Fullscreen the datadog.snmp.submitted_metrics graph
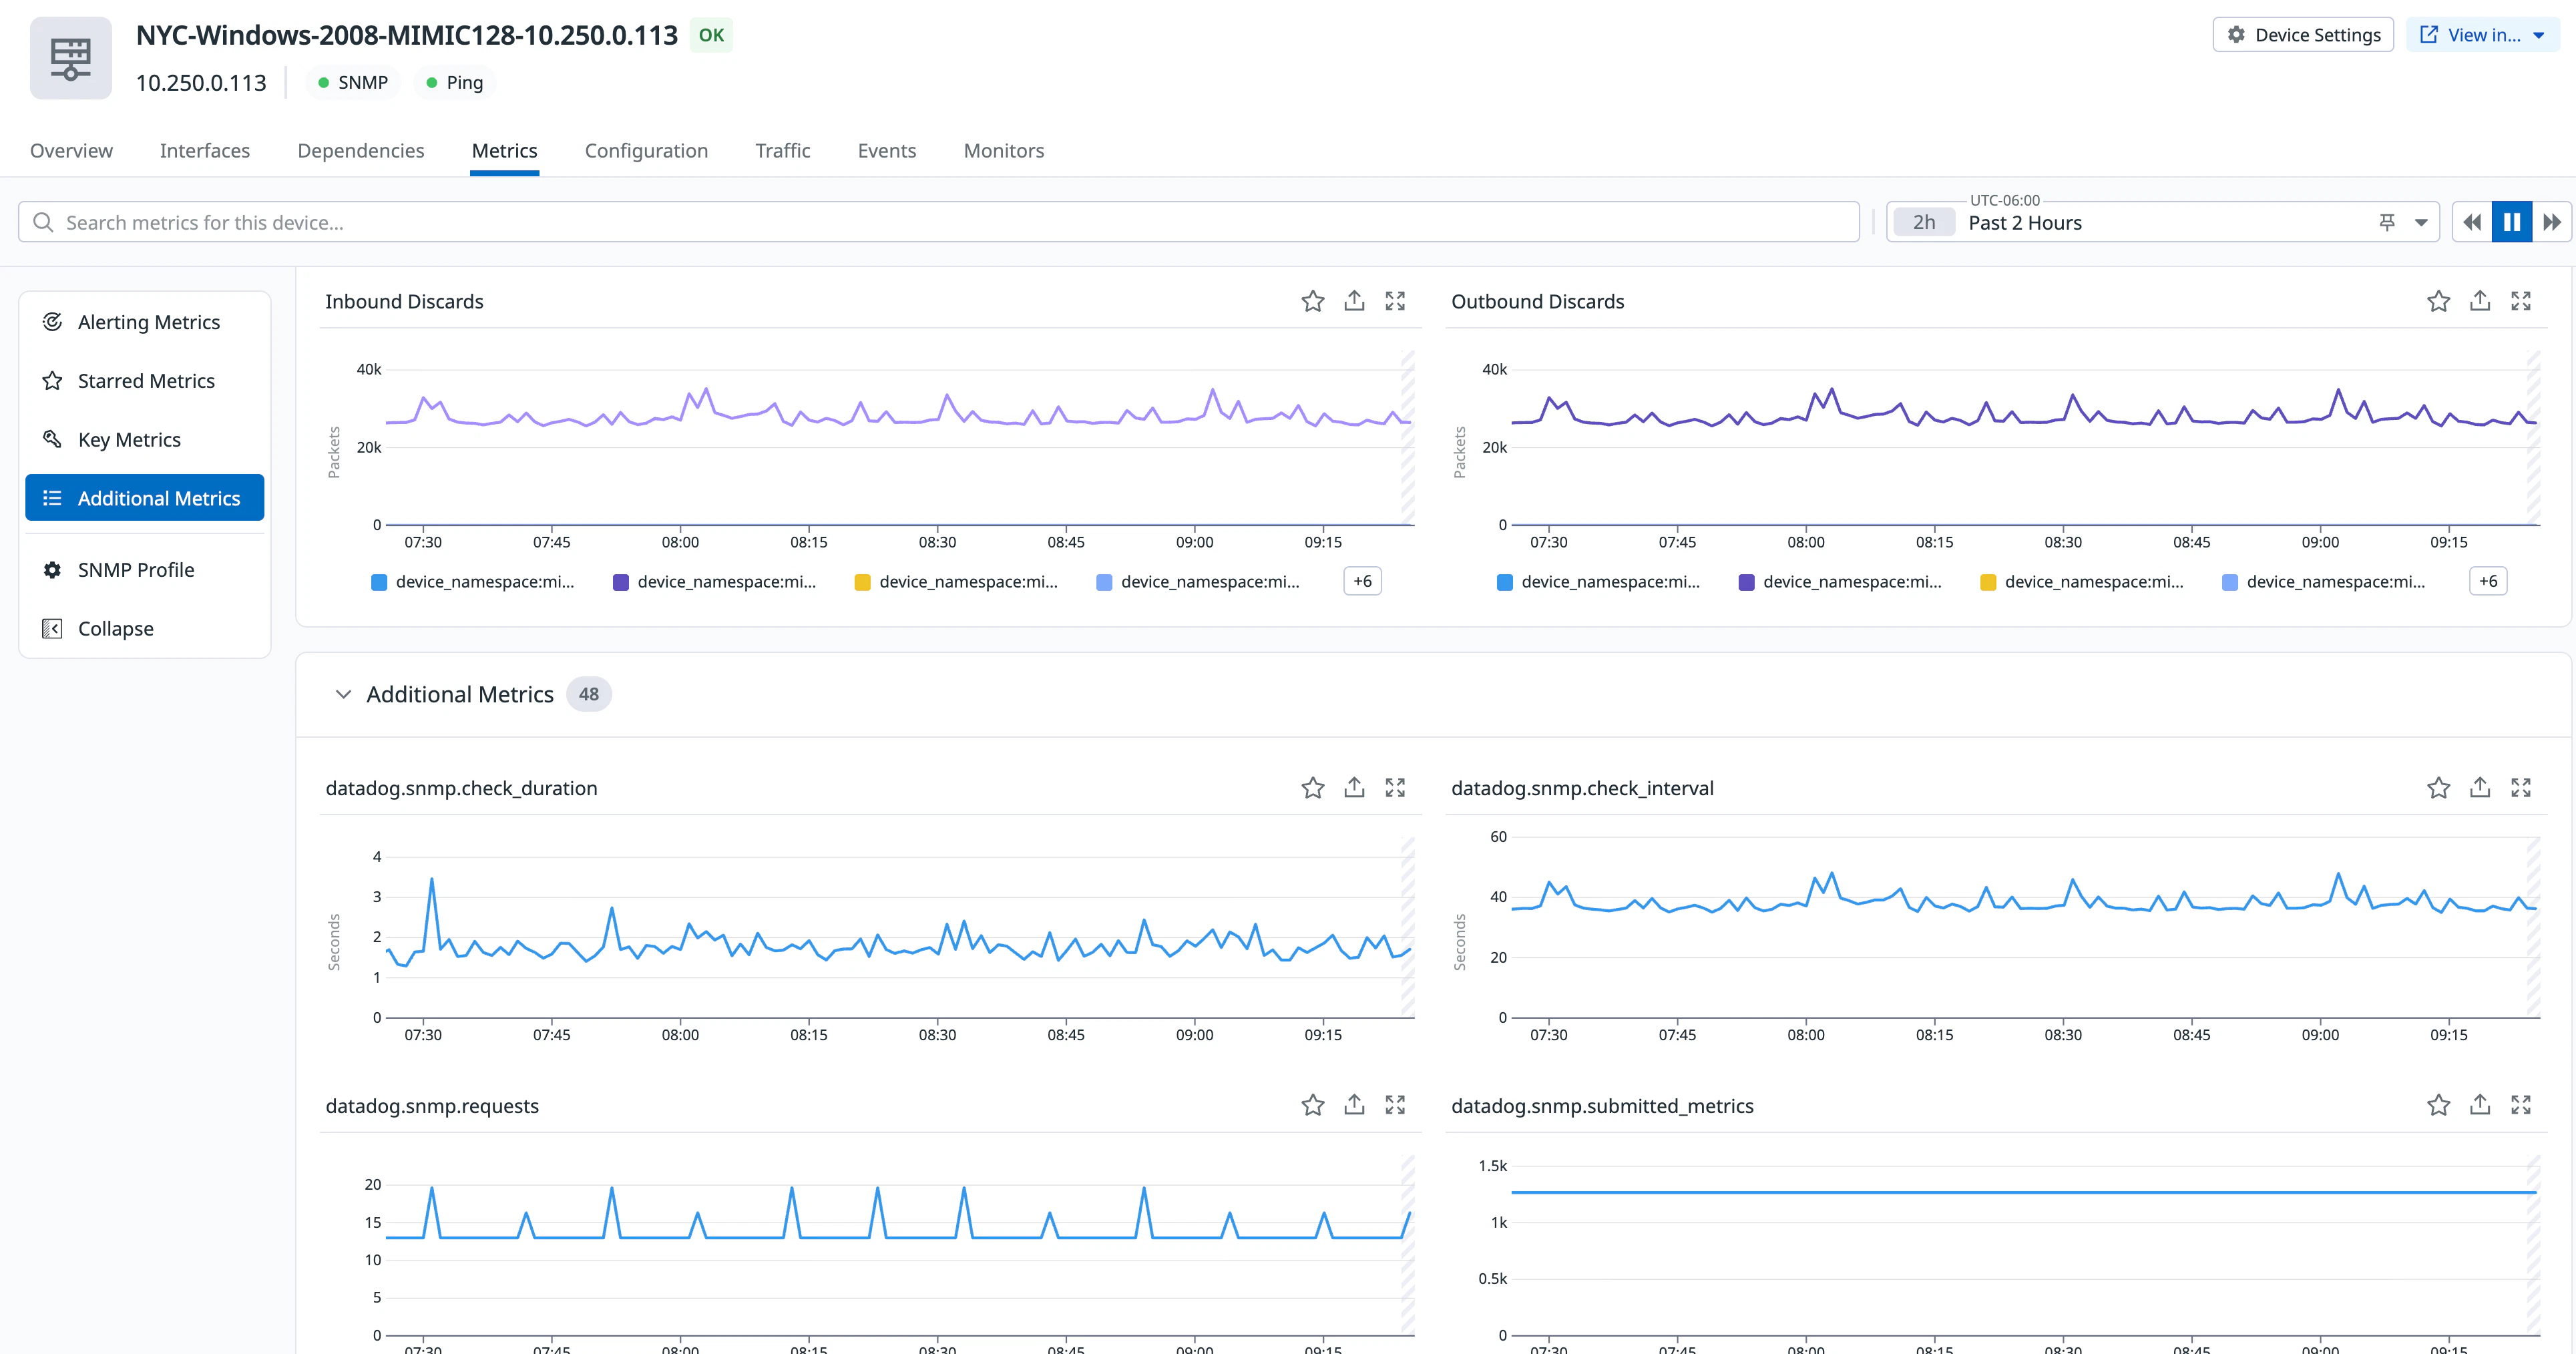This screenshot has width=2576, height=1354. point(2520,1105)
